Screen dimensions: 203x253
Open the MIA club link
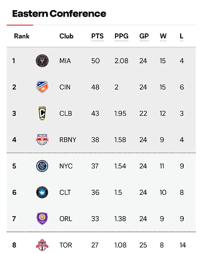coord(65,61)
